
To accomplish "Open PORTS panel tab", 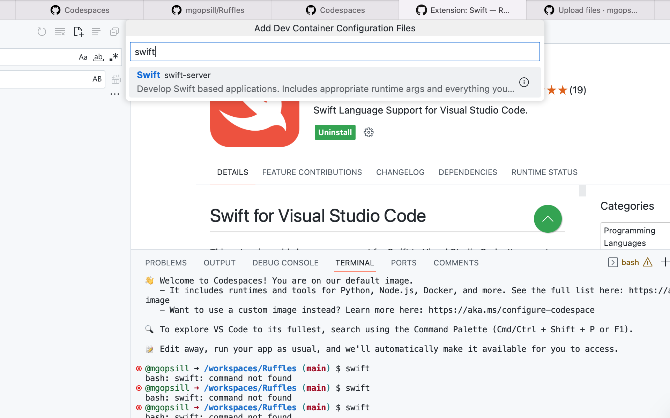I will (404, 263).
